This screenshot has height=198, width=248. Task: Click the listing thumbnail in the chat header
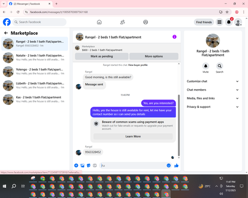click(x=79, y=37)
